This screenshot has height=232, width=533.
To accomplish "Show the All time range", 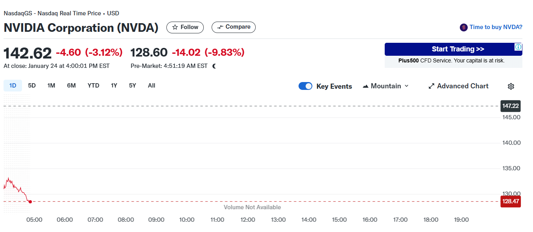I will click(151, 86).
